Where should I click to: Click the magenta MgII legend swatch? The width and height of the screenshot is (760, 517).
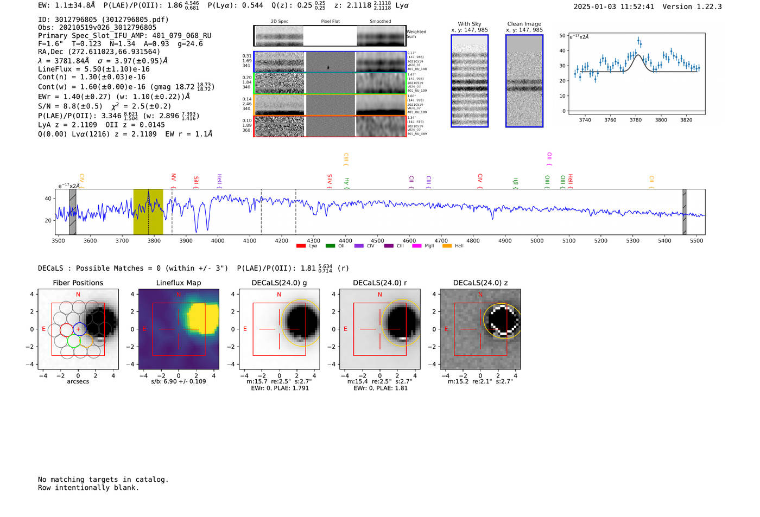417,246
